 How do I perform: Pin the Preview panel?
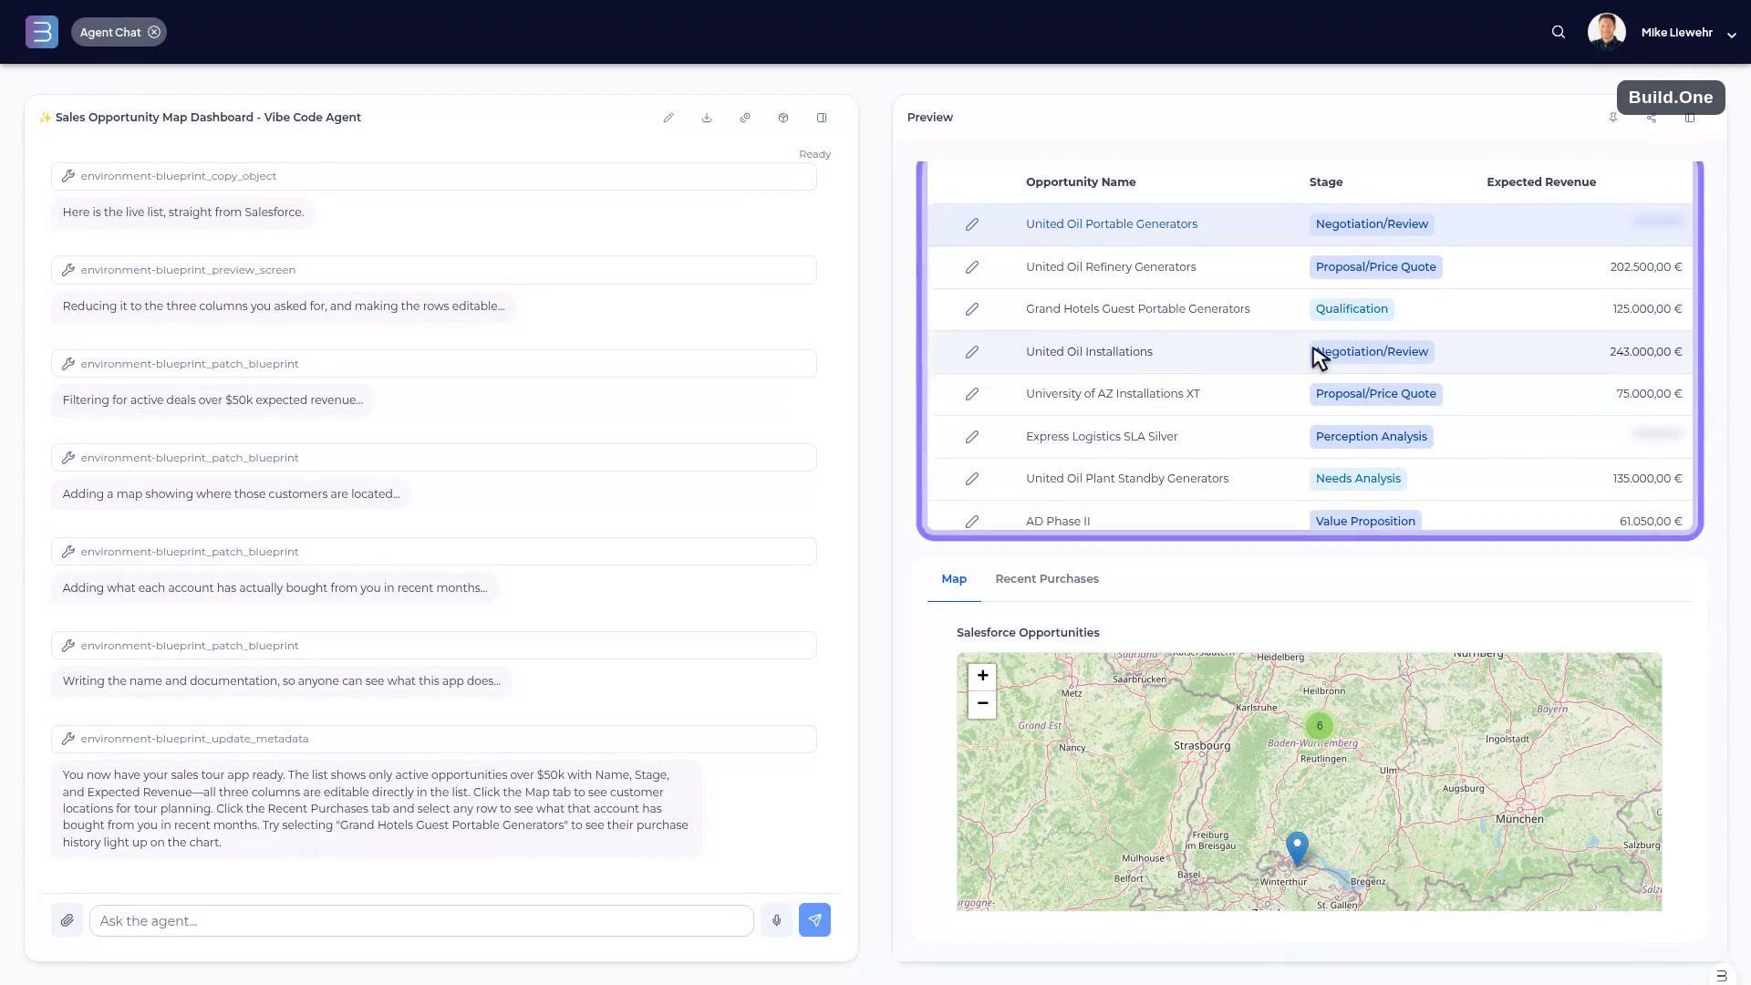[1613, 118]
